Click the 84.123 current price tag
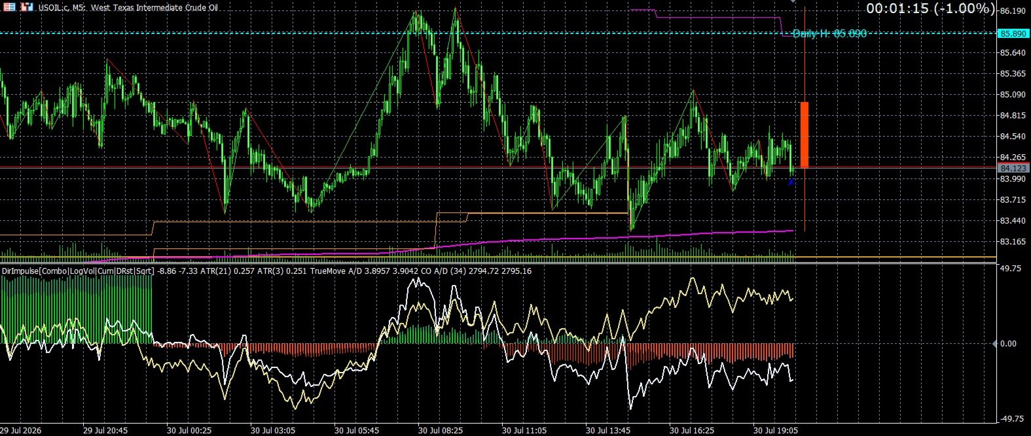The width and height of the screenshot is (1031, 436). (1013, 168)
